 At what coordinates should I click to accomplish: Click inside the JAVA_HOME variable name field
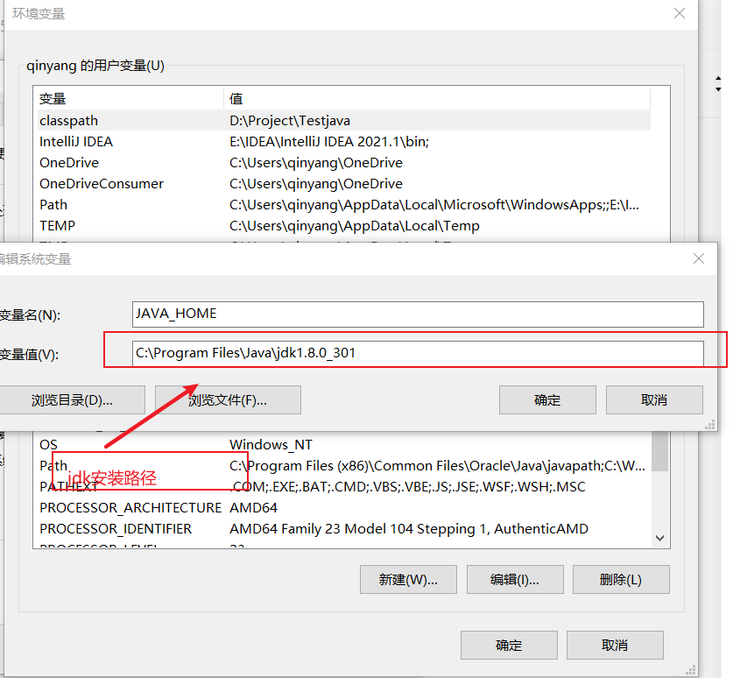pyautogui.click(x=350, y=314)
